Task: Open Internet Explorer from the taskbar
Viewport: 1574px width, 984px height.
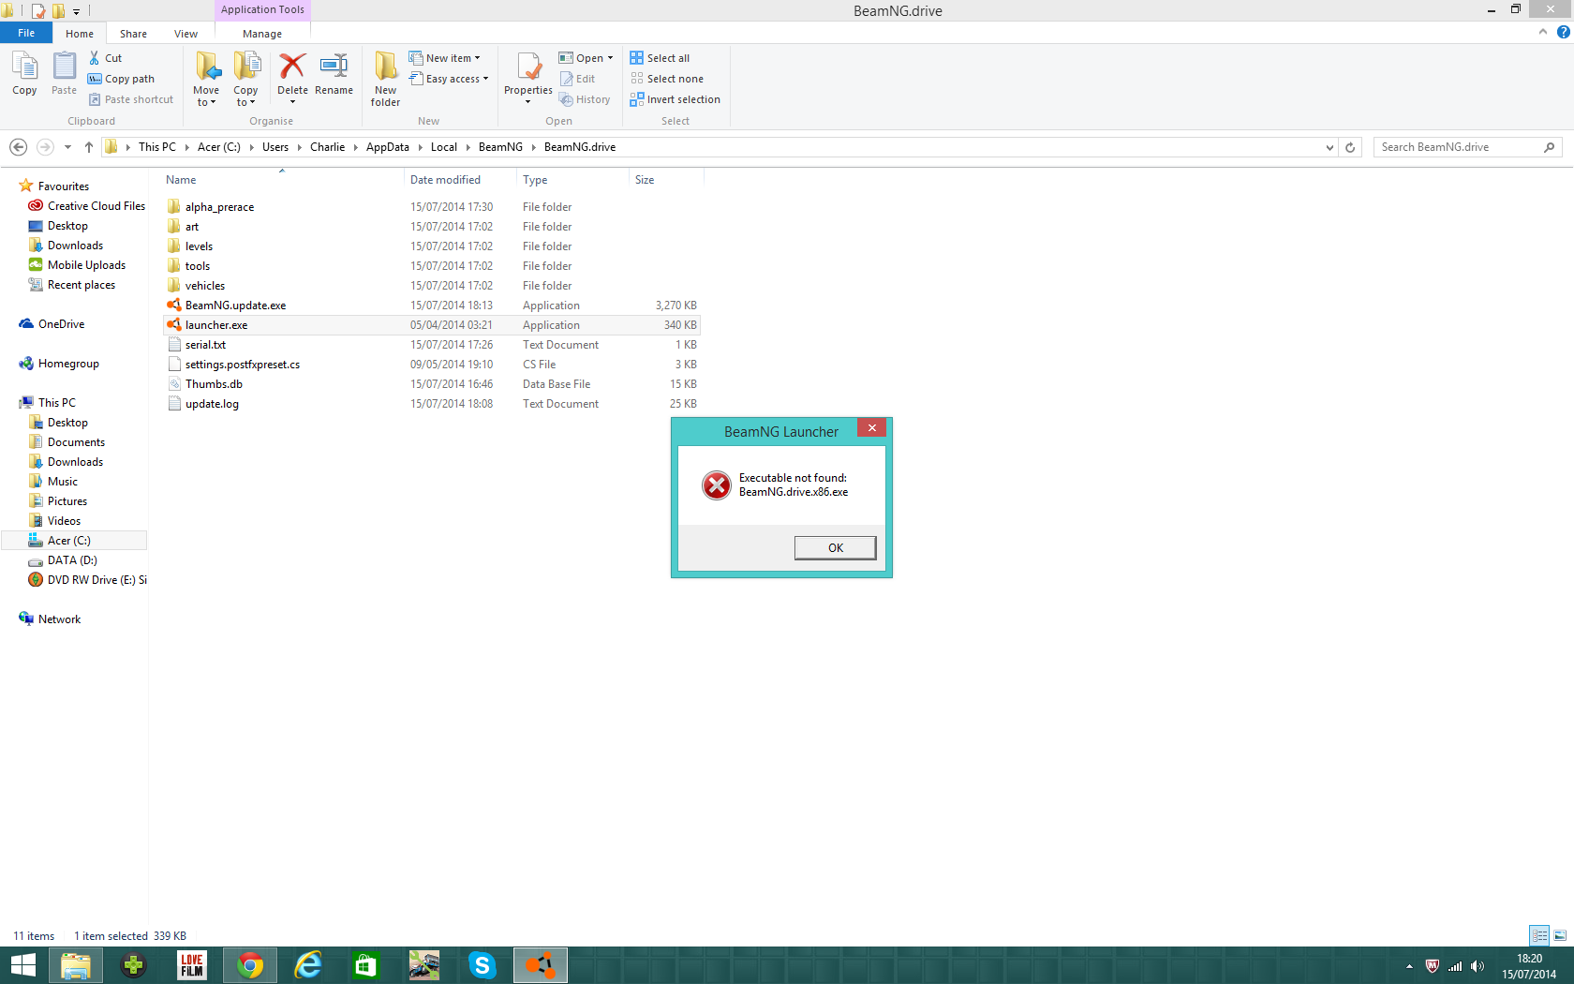Action: [308, 965]
